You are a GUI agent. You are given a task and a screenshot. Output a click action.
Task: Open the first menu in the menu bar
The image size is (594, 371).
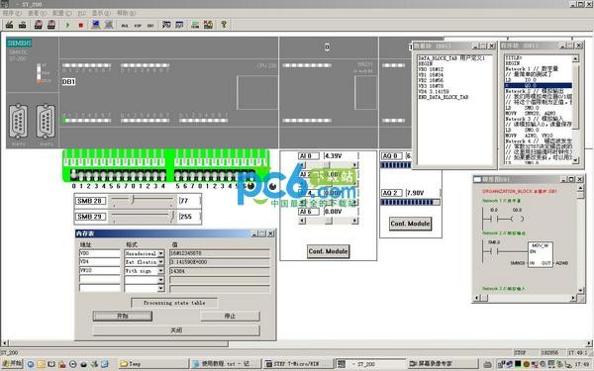tap(12, 13)
